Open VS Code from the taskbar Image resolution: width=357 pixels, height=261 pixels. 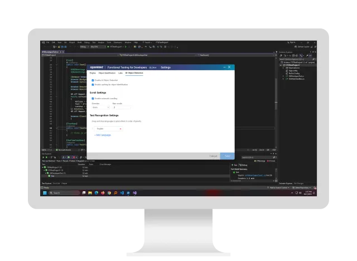pyautogui.click(x=122, y=193)
